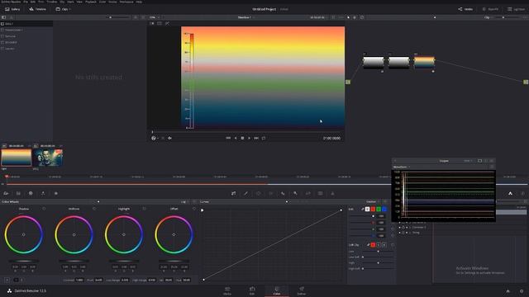
Task: Open the Qualifier eyedropper palette
Action: click(246, 193)
